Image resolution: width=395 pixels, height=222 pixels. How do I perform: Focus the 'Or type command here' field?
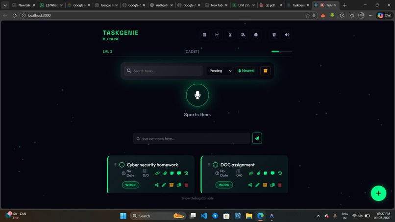192,138
